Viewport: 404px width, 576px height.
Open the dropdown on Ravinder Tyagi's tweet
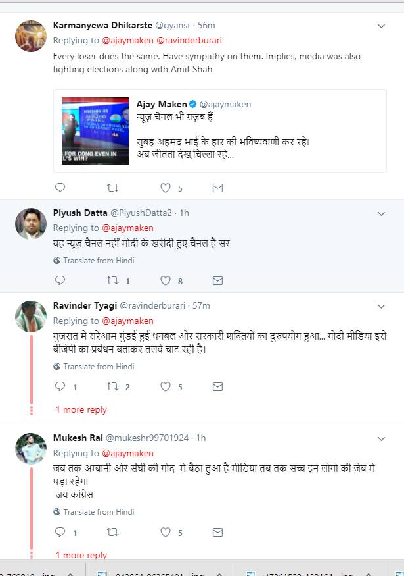point(381,306)
